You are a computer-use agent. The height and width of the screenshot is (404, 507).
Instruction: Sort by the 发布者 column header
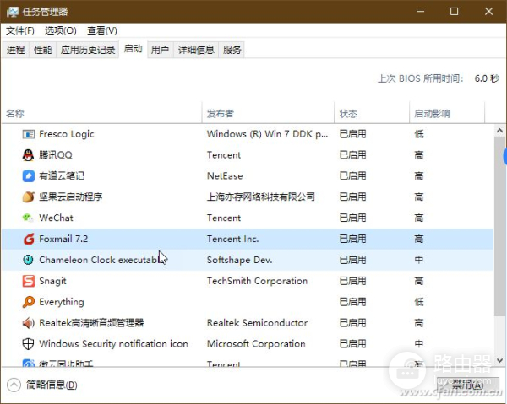[268, 113]
